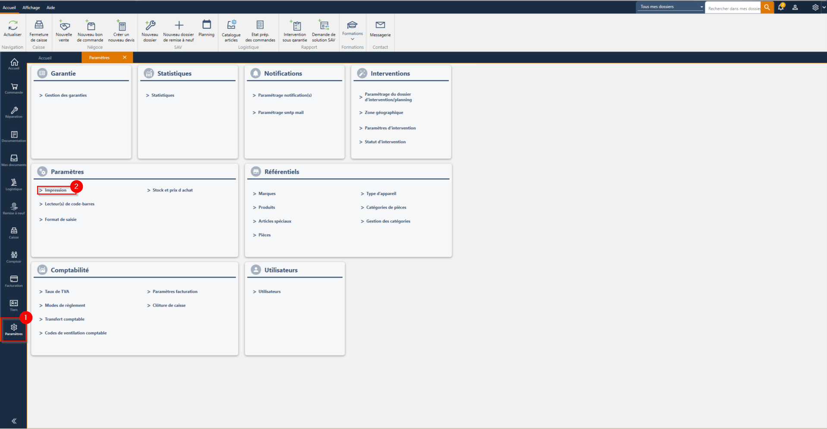This screenshot has height=429, width=827.
Task: Open the Planning calendar
Action: [207, 28]
